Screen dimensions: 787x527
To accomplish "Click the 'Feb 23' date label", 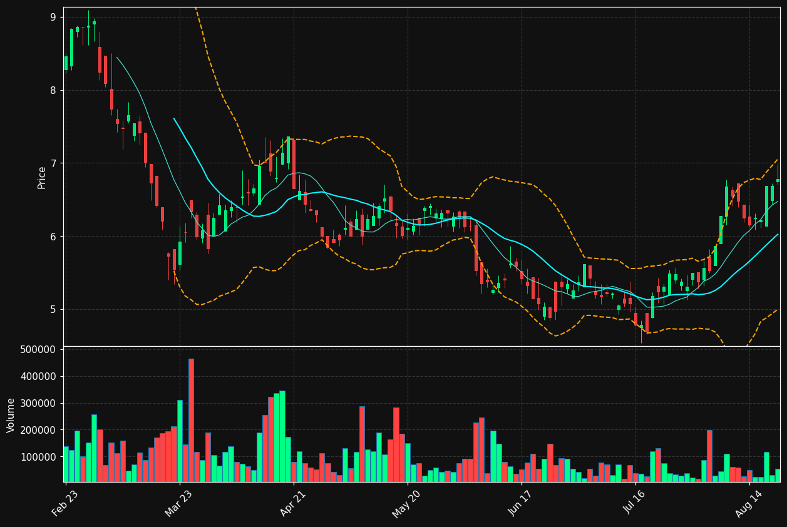I will tap(65, 503).
